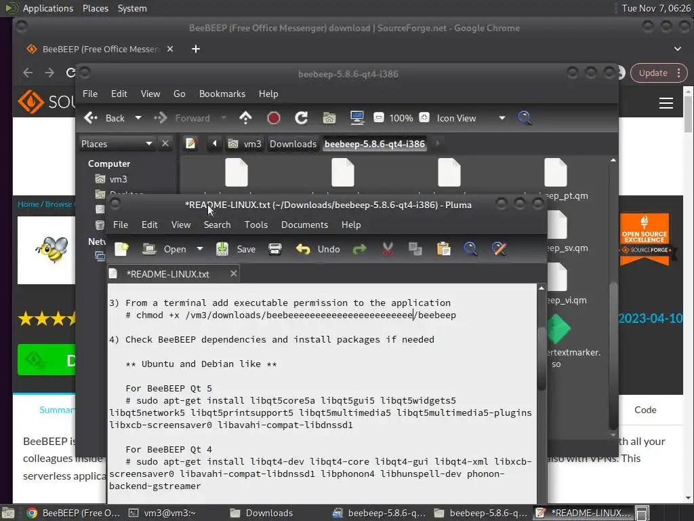Go to Downloads in the path bar
The image size is (694, 521).
[293, 144]
